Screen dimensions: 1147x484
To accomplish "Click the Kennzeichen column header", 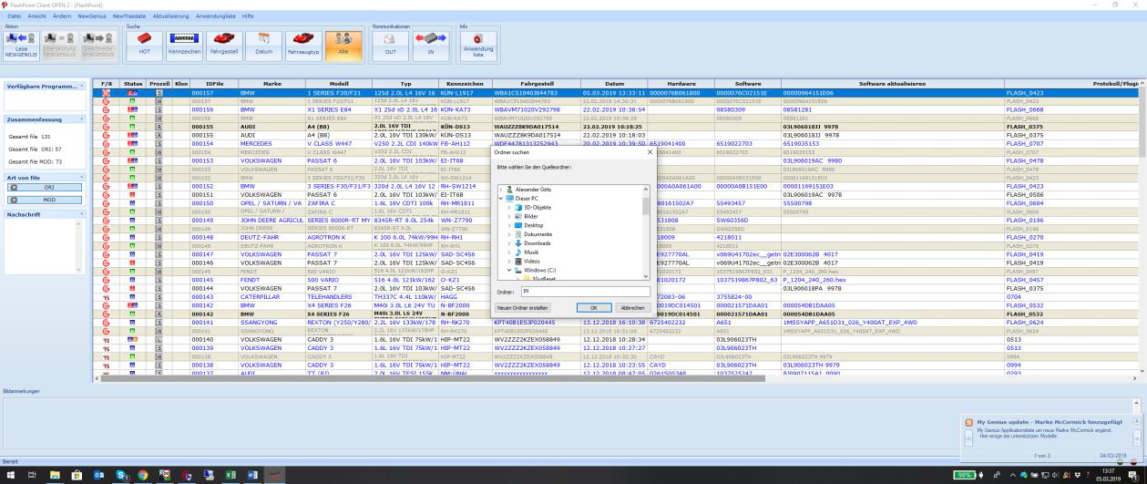I will 464,83.
